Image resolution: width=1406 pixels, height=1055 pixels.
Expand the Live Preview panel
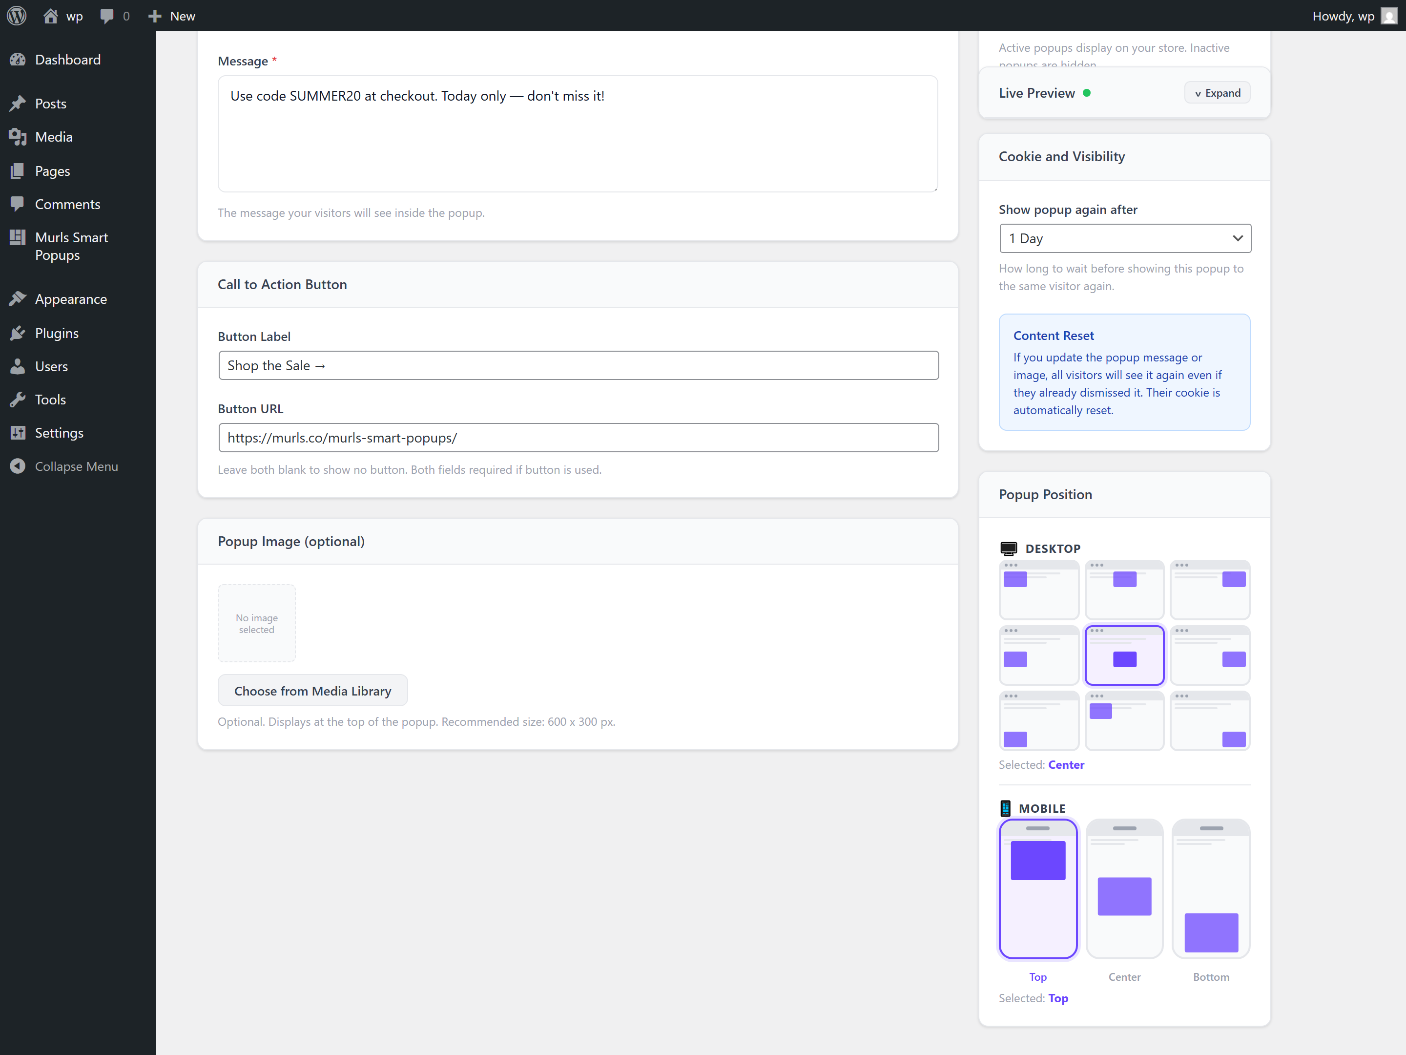pos(1217,92)
